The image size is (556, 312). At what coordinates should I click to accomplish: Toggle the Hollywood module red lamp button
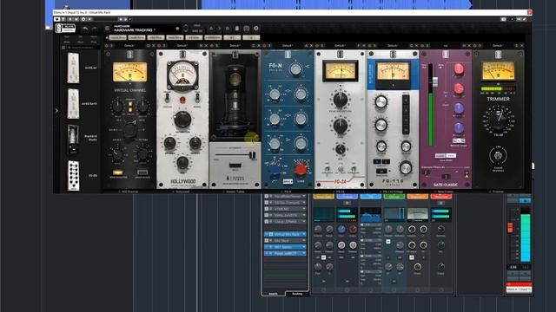pyautogui.click(x=182, y=100)
